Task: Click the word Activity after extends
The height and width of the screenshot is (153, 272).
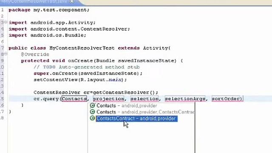Action: (x=156, y=48)
